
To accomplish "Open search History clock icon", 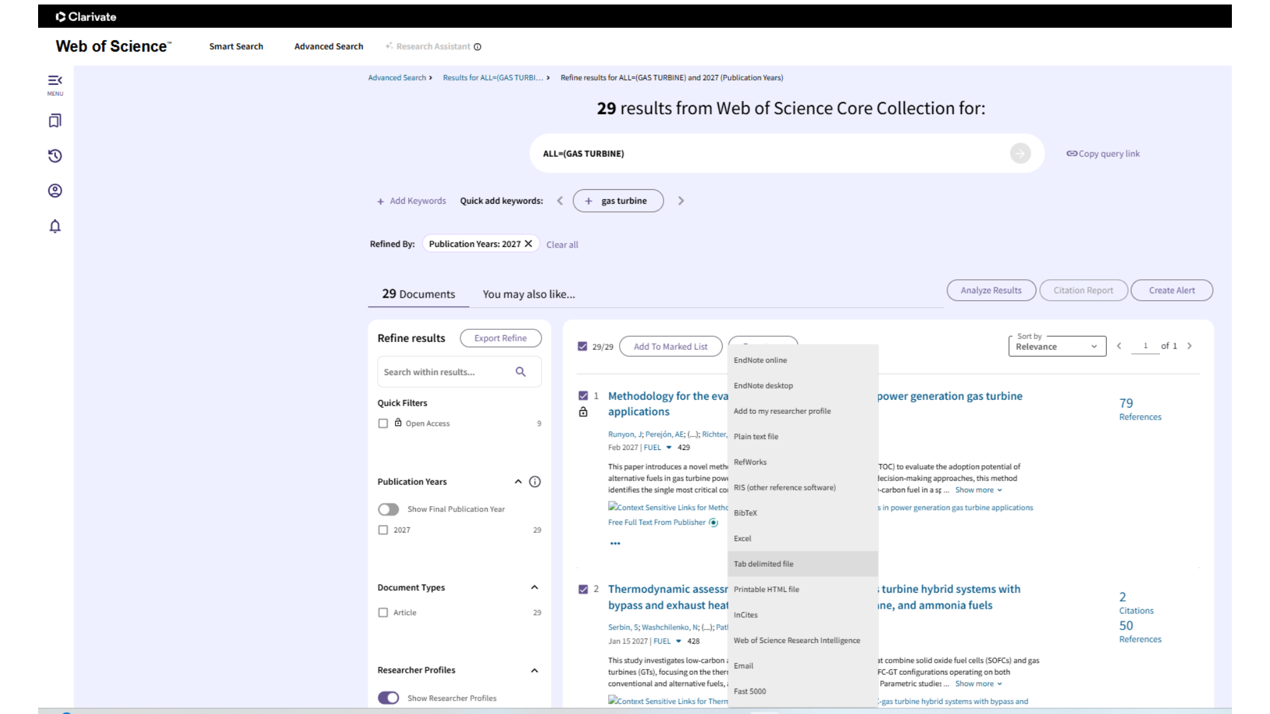I will 55,155.
